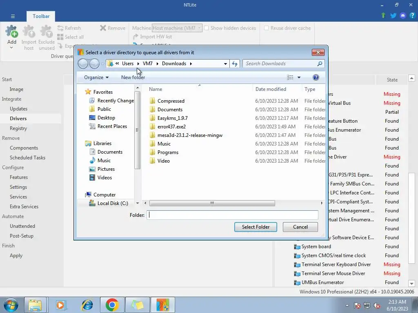Image resolution: width=418 pixels, height=313 pixels.
Task: Open Chrome from the taskbar
Action: click(x=112, y=305)
